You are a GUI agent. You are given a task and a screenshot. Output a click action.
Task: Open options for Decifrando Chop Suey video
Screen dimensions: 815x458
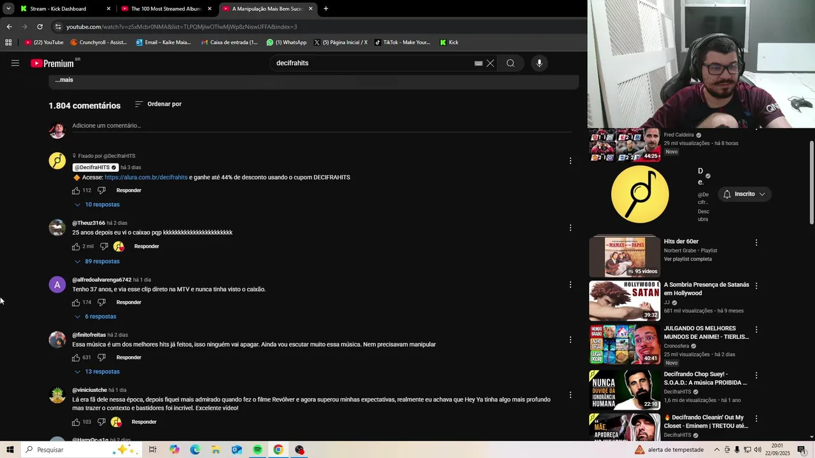coord(756,375)
